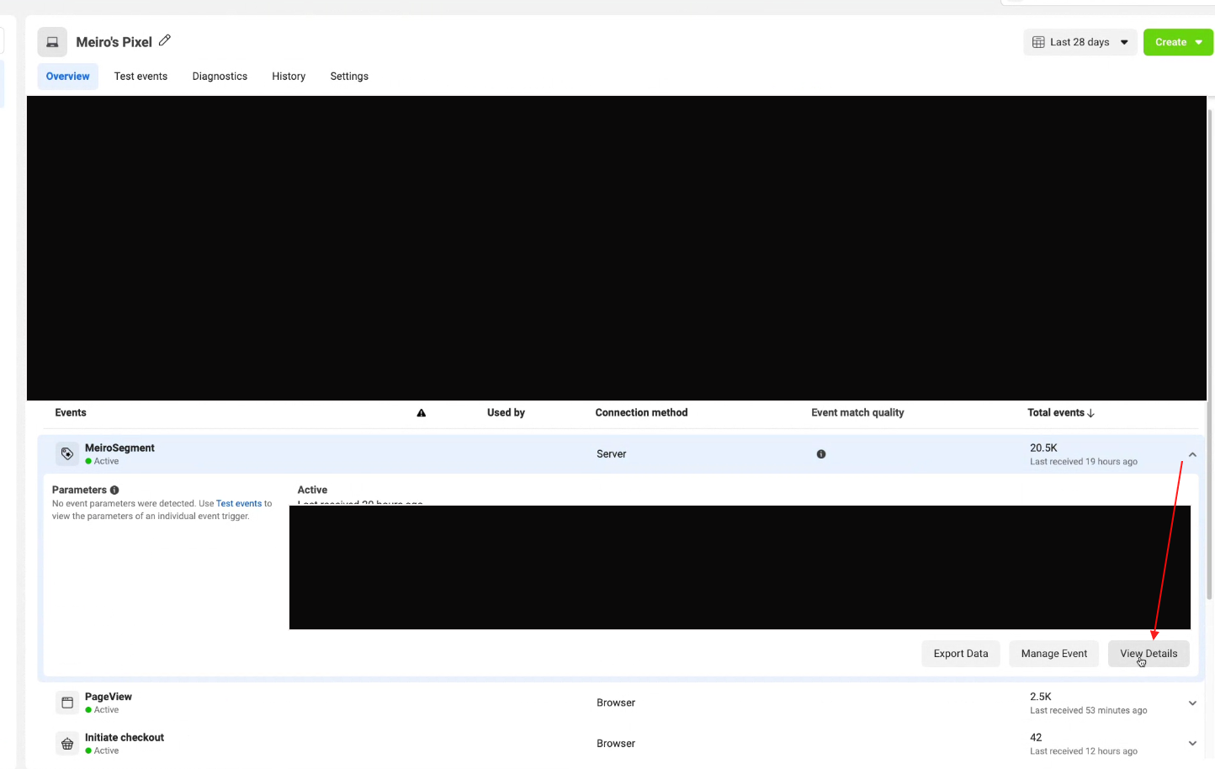
Task: Edit the pixel name with the pencil icon
Action: 165,40
